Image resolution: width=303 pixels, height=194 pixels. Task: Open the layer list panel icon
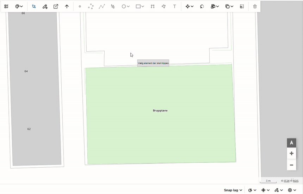(x=6, y=6)
